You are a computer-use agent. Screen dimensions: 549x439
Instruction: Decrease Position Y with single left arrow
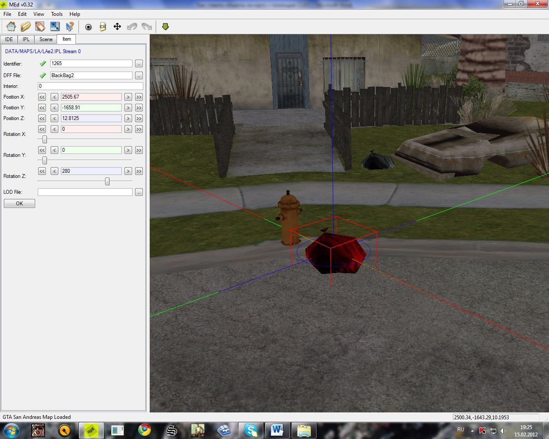[54, 108]
